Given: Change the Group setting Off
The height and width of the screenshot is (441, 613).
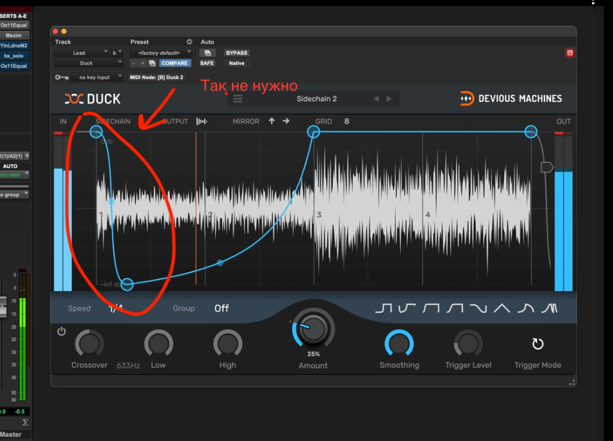Looking at the screenshot, I should (x=221, y=308).
